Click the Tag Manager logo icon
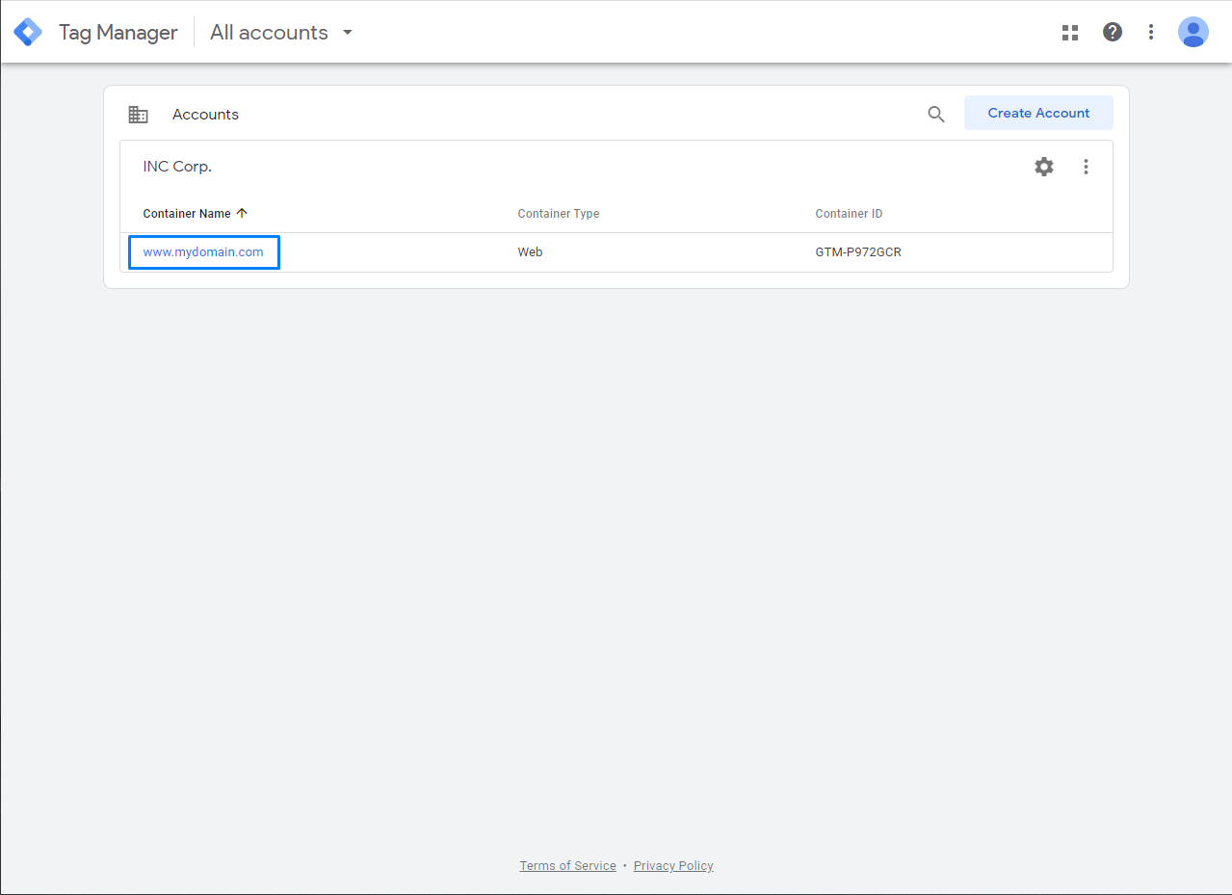 [28, 32]
